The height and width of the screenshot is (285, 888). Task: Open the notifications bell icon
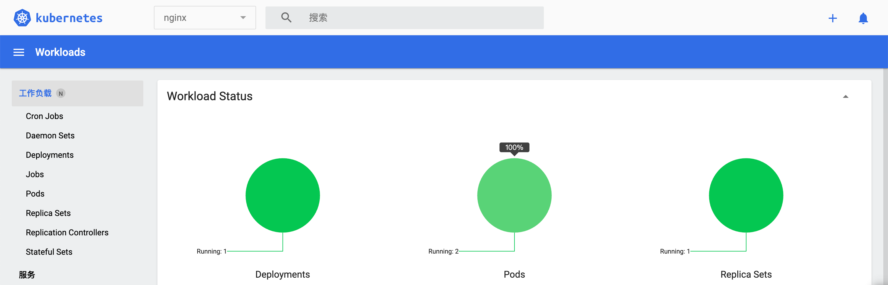(x=863, y=18)
